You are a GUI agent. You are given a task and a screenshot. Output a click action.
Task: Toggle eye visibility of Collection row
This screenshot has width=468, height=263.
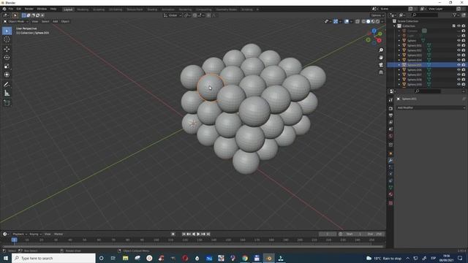click(458, 26)
